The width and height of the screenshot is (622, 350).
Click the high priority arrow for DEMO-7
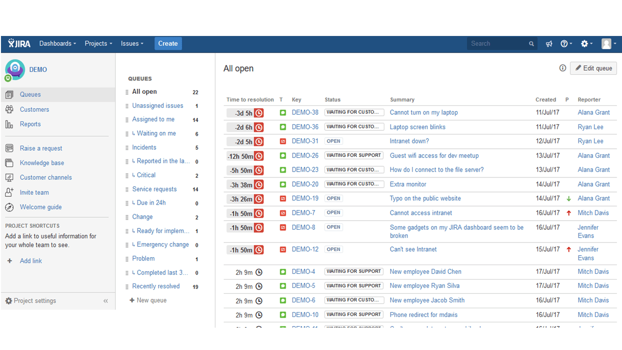[569, 213]
